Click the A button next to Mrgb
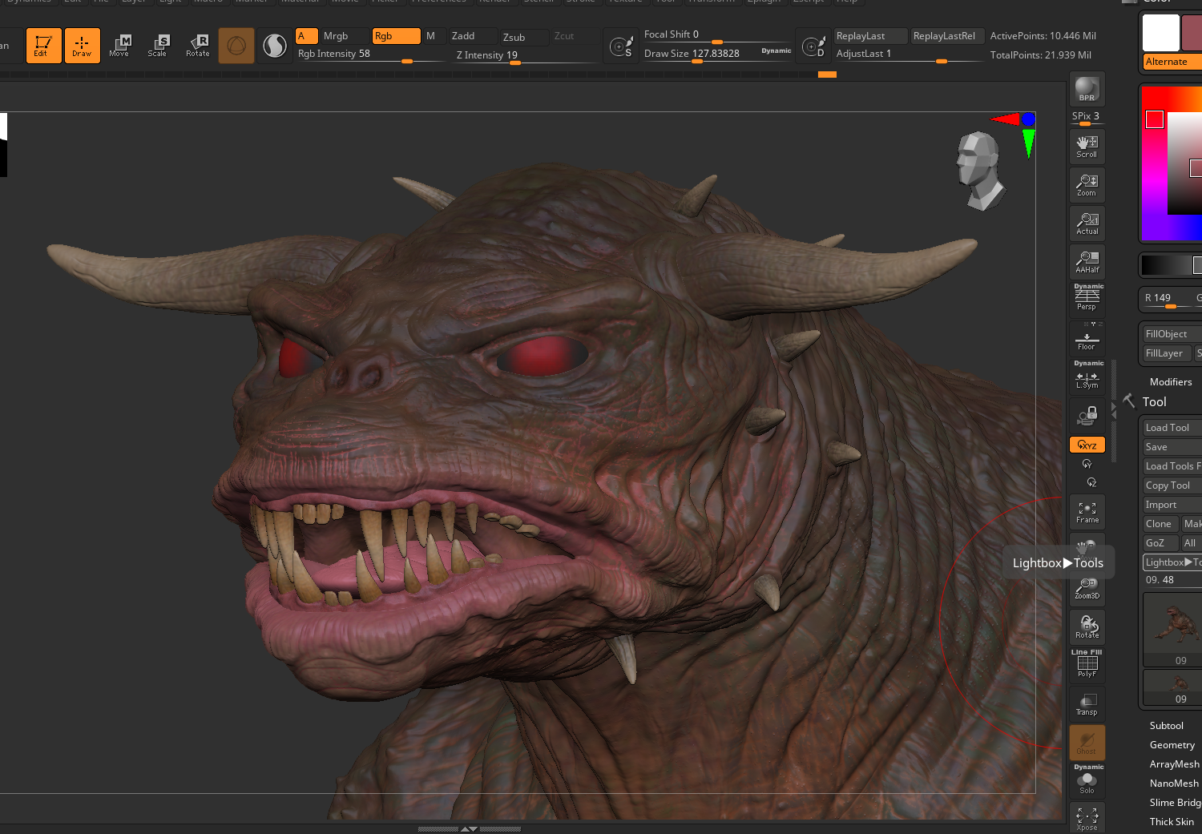1202x834 pixels. tap(306, 36)
